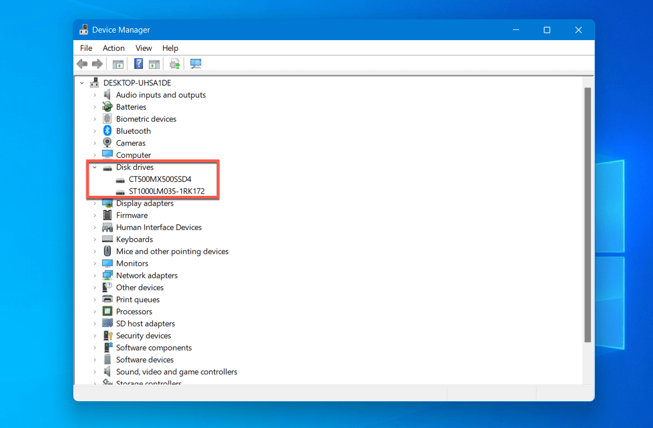Open the File menu
The width and height of the screenshot is (653, 428).
point(86,48)
